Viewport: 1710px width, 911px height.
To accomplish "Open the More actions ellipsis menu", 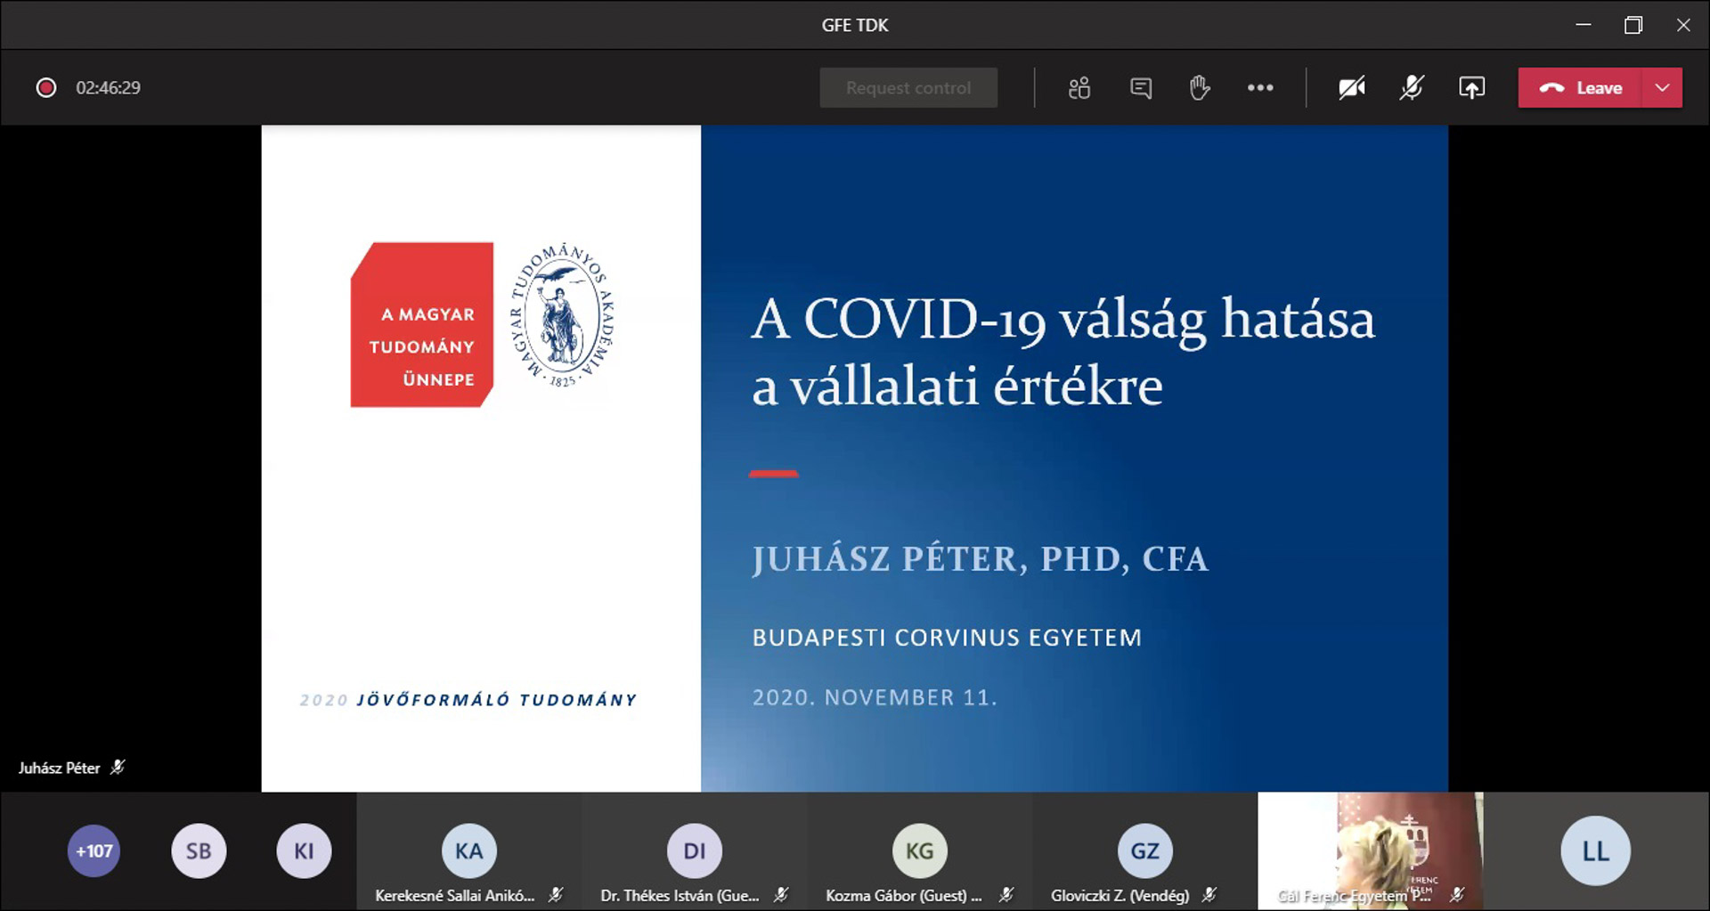I will pyautogui.click(x=1260, y=87).
